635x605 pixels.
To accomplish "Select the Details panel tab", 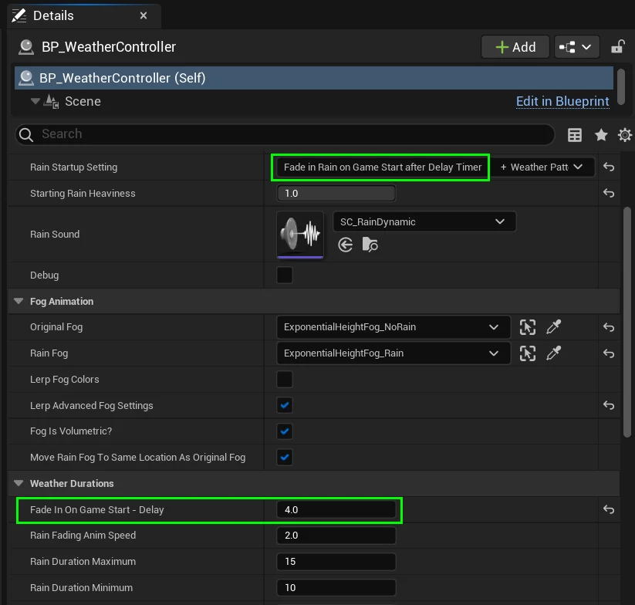I will [54, 15].
